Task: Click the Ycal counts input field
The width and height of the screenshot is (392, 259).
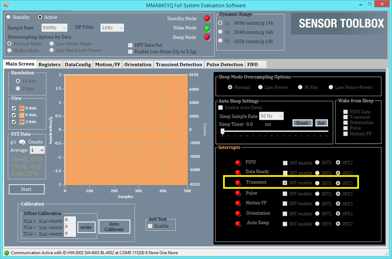Action: (x=70, y=227)
